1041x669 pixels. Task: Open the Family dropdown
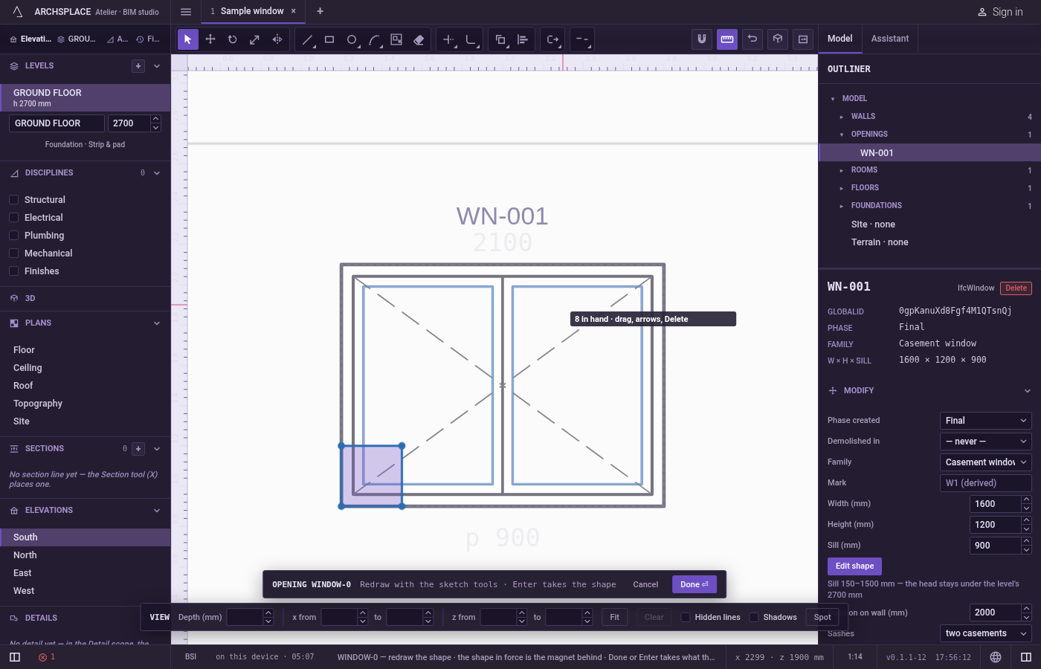985,462
